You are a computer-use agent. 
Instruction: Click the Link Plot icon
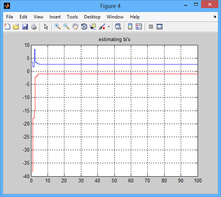coord(118,26)
